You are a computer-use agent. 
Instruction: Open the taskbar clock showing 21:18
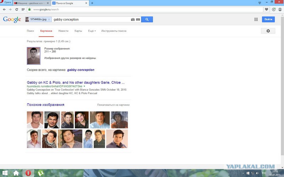pos(275,173)
